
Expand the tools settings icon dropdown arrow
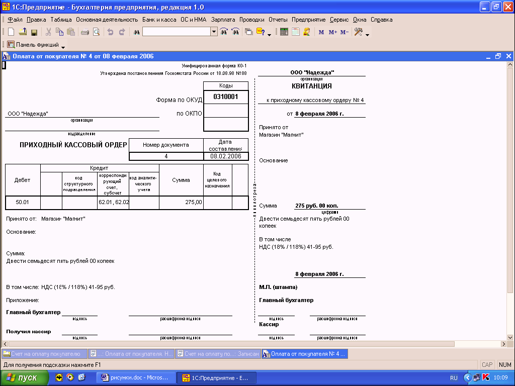(367, 35)
